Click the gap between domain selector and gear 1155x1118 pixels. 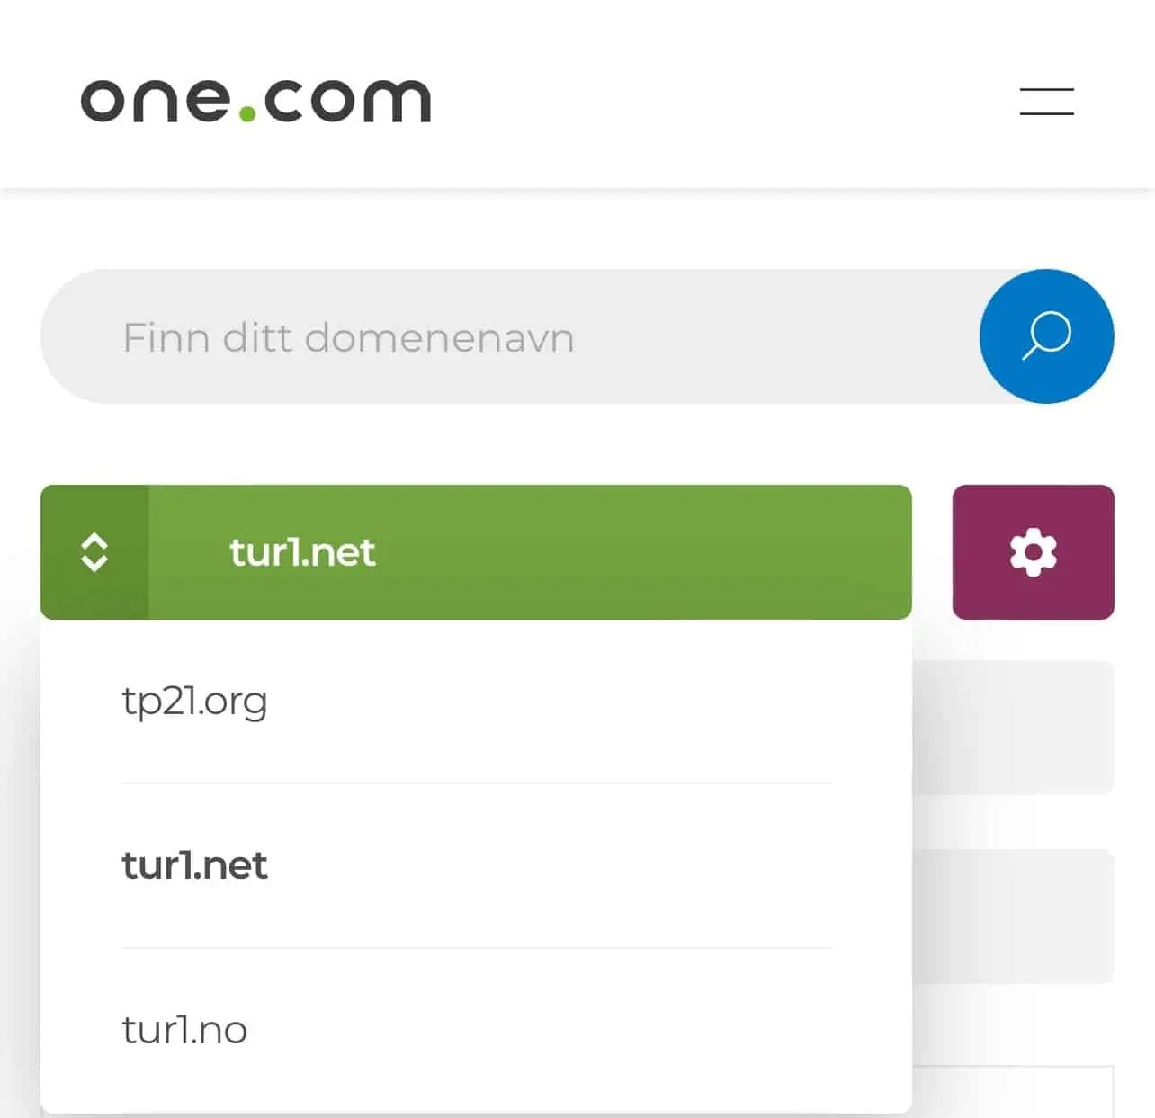click(x=932, y=552)
